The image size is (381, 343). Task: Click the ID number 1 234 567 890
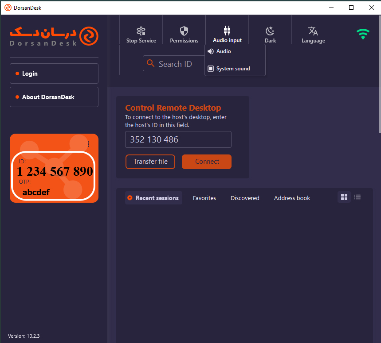click(x=55, y=171)
